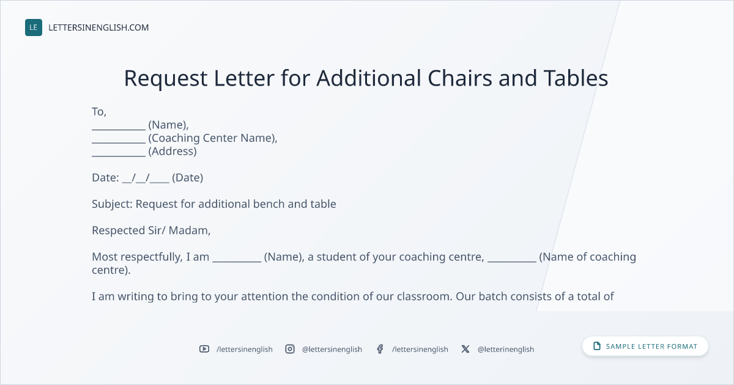Click the Request Letter for Additional Chairs title
Image resolution: width=734 pixels, height=385 pixels.
(366, 78)
